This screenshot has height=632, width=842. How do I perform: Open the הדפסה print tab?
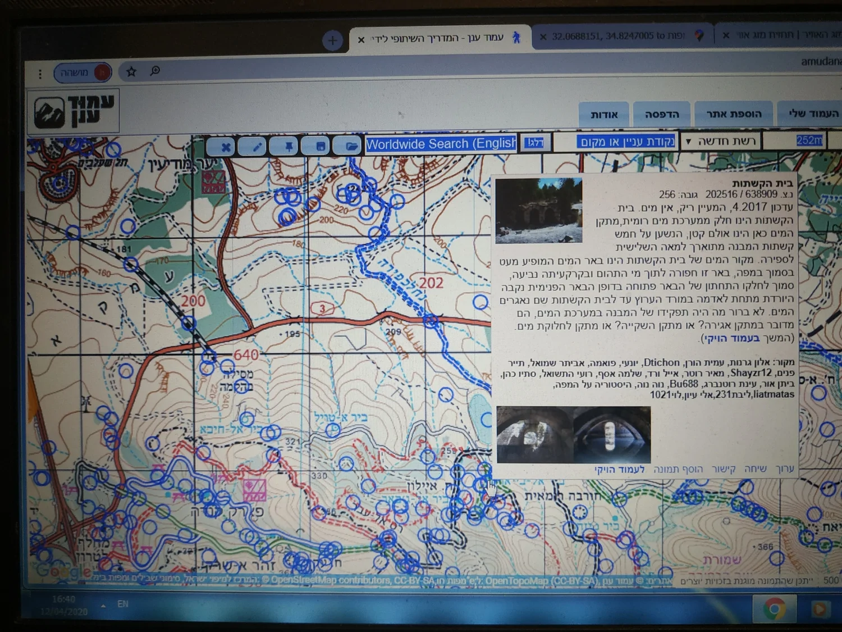(x=662, y=115)
